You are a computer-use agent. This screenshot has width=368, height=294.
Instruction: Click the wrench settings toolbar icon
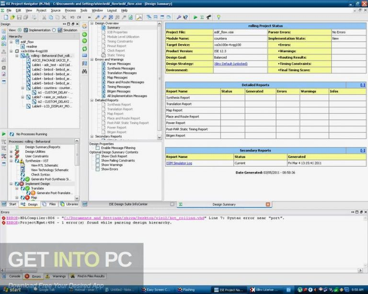[x=179, y=17]
